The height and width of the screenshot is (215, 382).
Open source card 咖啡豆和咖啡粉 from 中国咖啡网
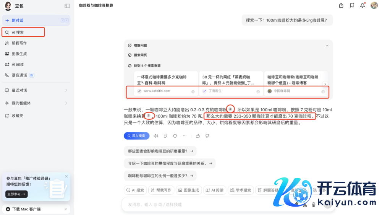pyautogui.click(x=296, y=83)
